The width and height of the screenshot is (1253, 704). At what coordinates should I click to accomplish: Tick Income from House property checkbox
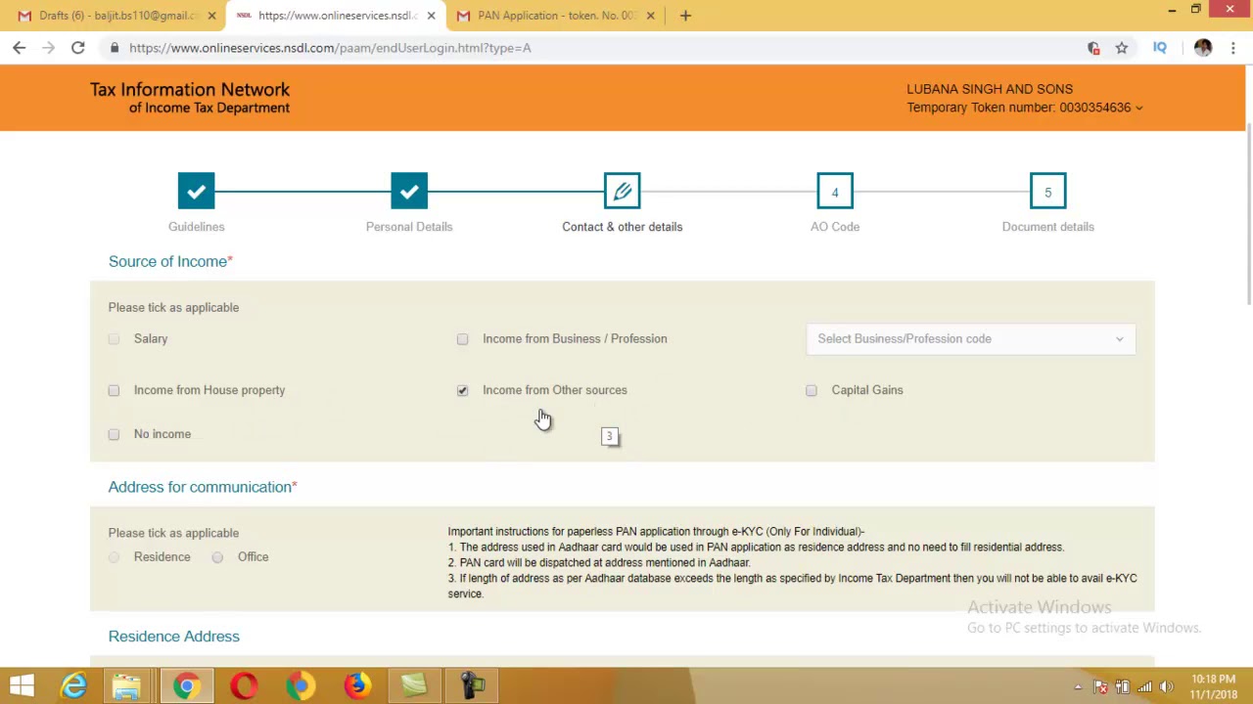click(x=114, y=390)
